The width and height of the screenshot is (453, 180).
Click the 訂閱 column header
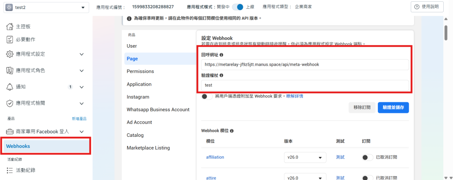pyautogui.click(x=366, y=142)
